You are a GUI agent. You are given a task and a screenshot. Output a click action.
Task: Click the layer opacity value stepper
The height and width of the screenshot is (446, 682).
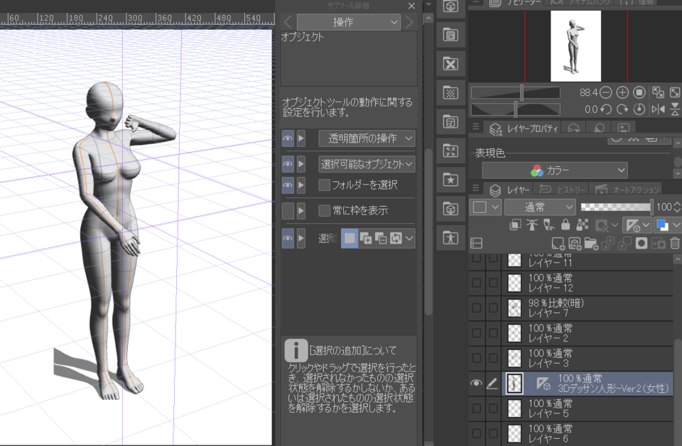677,207
